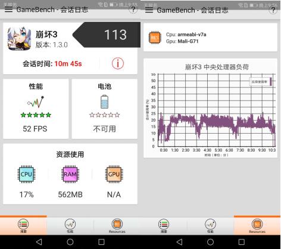Tap session time 10m 45s
The width and height of the screenshot is (281, 249).
coord(68,64)
